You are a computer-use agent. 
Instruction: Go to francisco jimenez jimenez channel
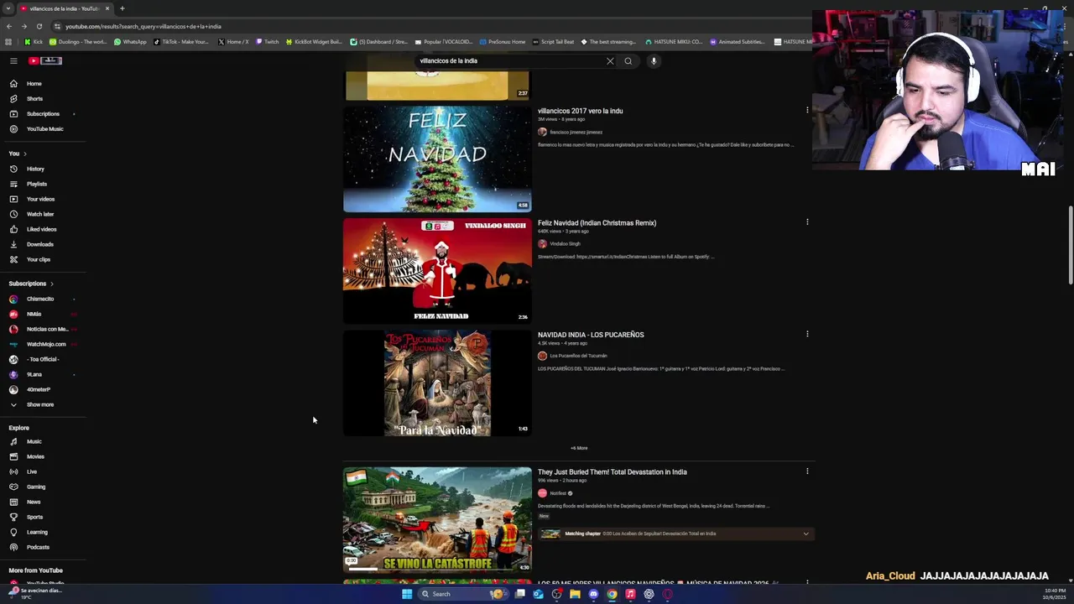(576, 132)
